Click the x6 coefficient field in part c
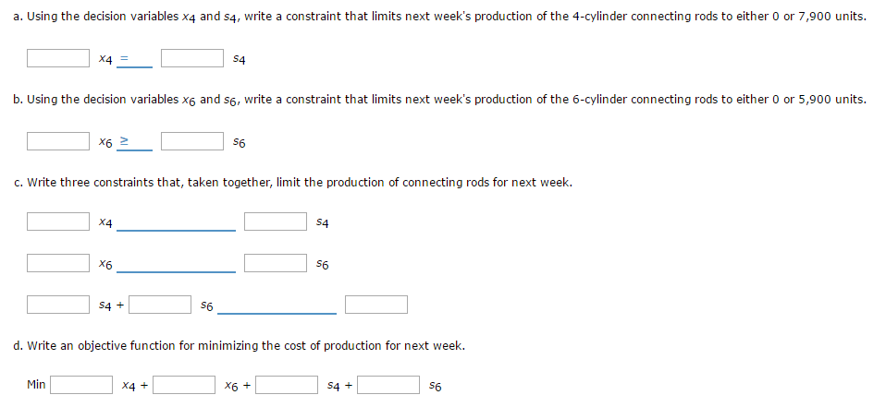Viewport: 886px width, 419px height. (x=57, y=263)
